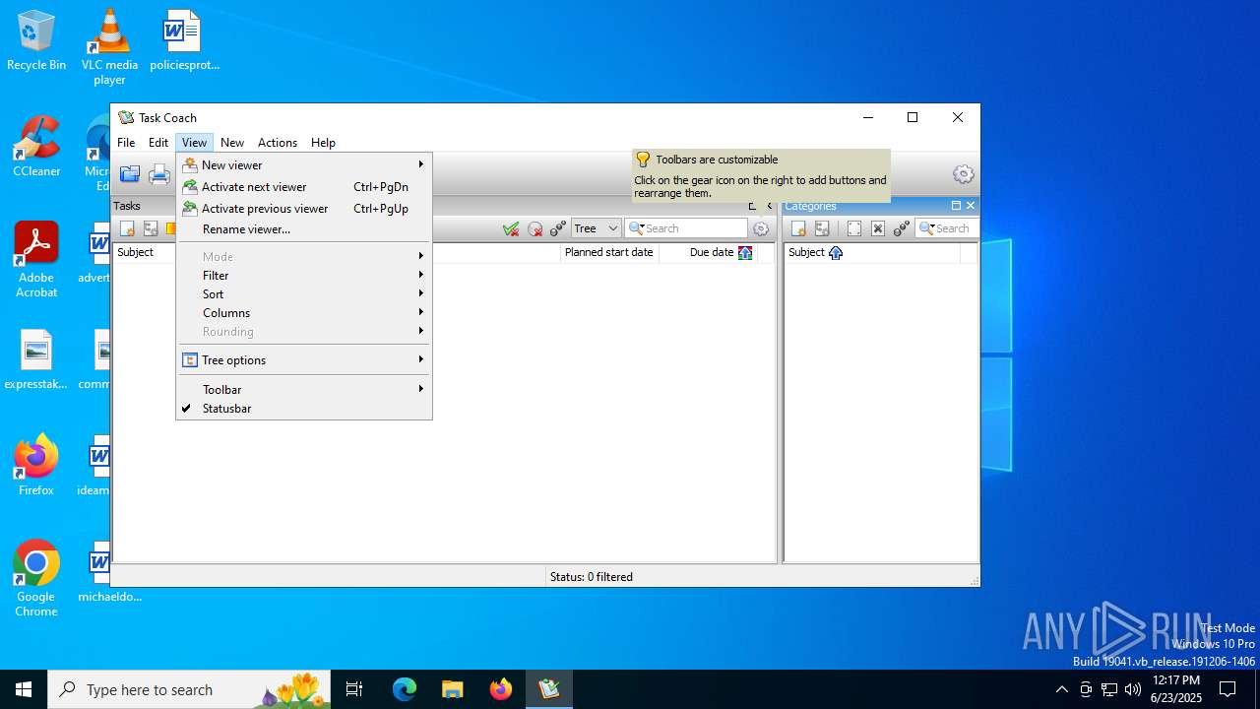This screenshot has width=1260, height=709.
Task: Expand Toolbar submenu
Action: coord(304,390)
